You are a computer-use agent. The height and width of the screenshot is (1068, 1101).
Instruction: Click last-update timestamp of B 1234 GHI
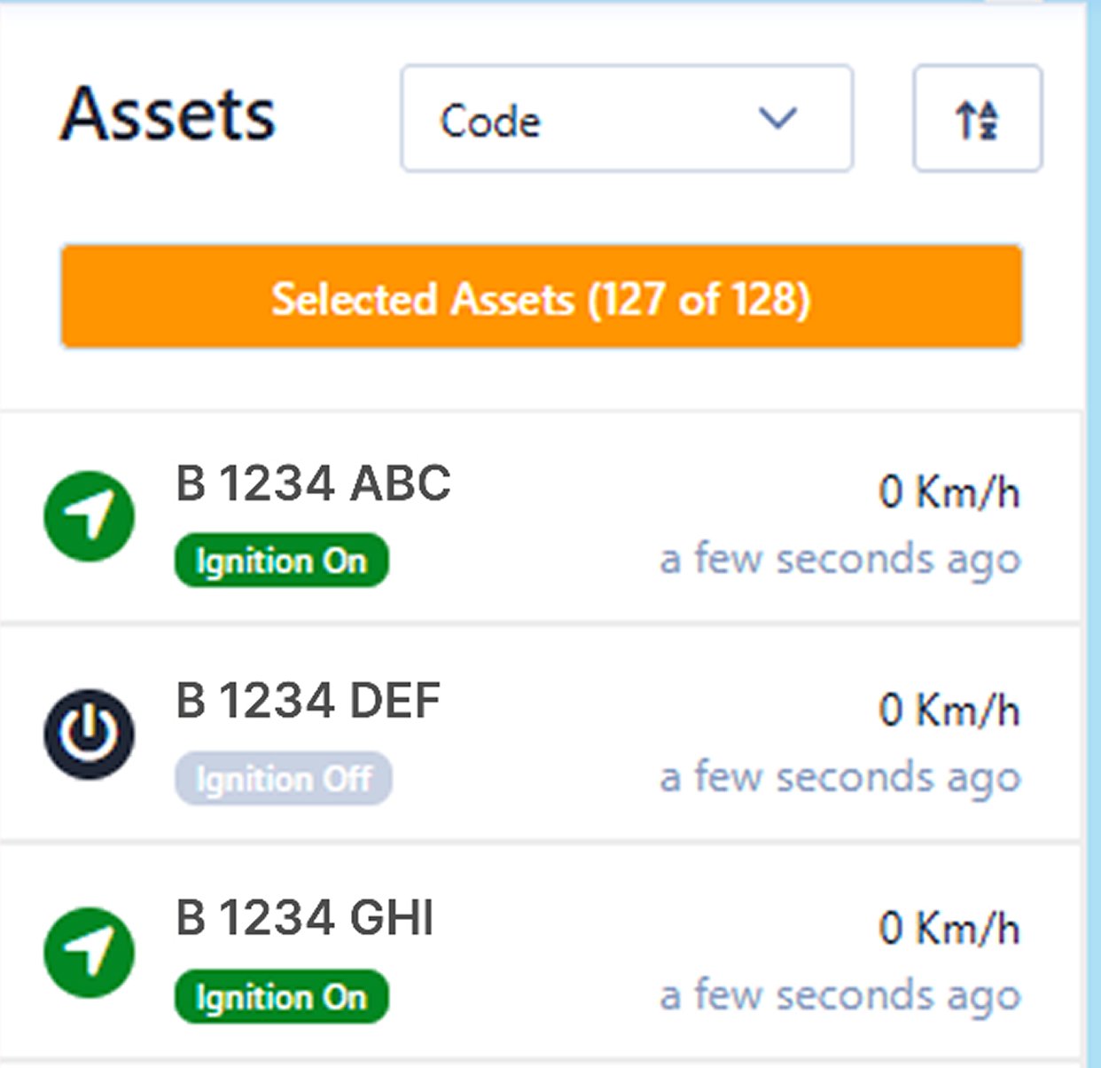839,995
